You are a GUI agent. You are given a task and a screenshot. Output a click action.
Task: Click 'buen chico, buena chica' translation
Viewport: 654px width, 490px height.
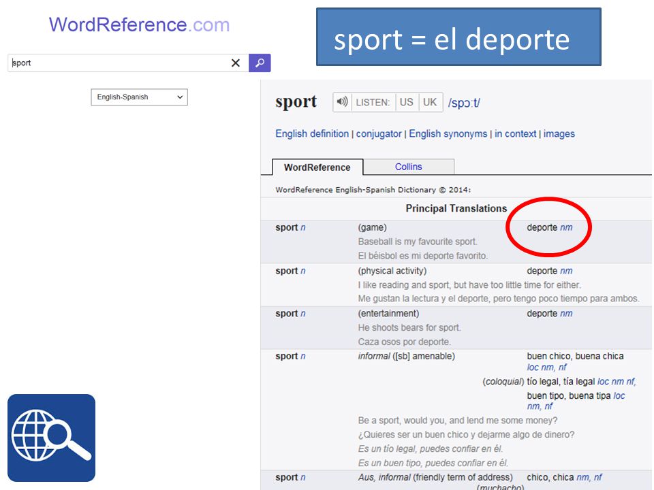(575, 356)
